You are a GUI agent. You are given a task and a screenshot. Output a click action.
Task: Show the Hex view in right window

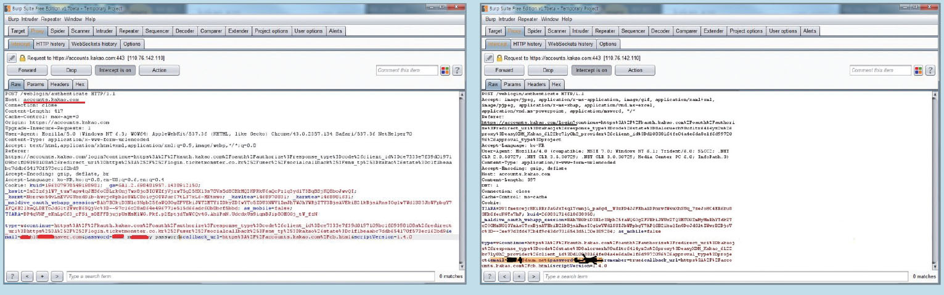tap(556, 84)
